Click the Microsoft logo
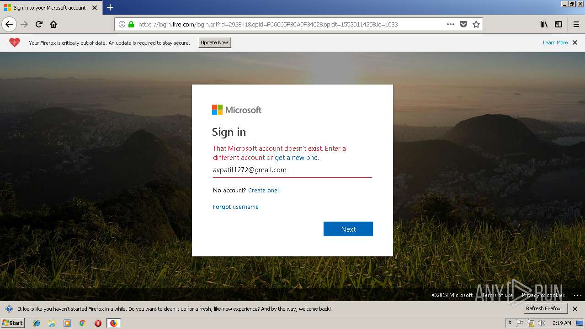The image size is (585, 329). 237,110
